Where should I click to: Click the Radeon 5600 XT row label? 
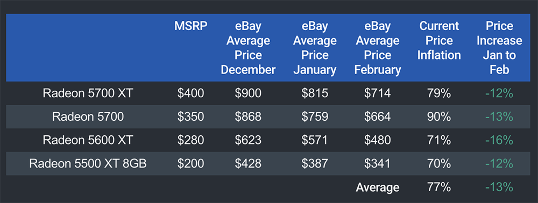(x=88, y=140)
